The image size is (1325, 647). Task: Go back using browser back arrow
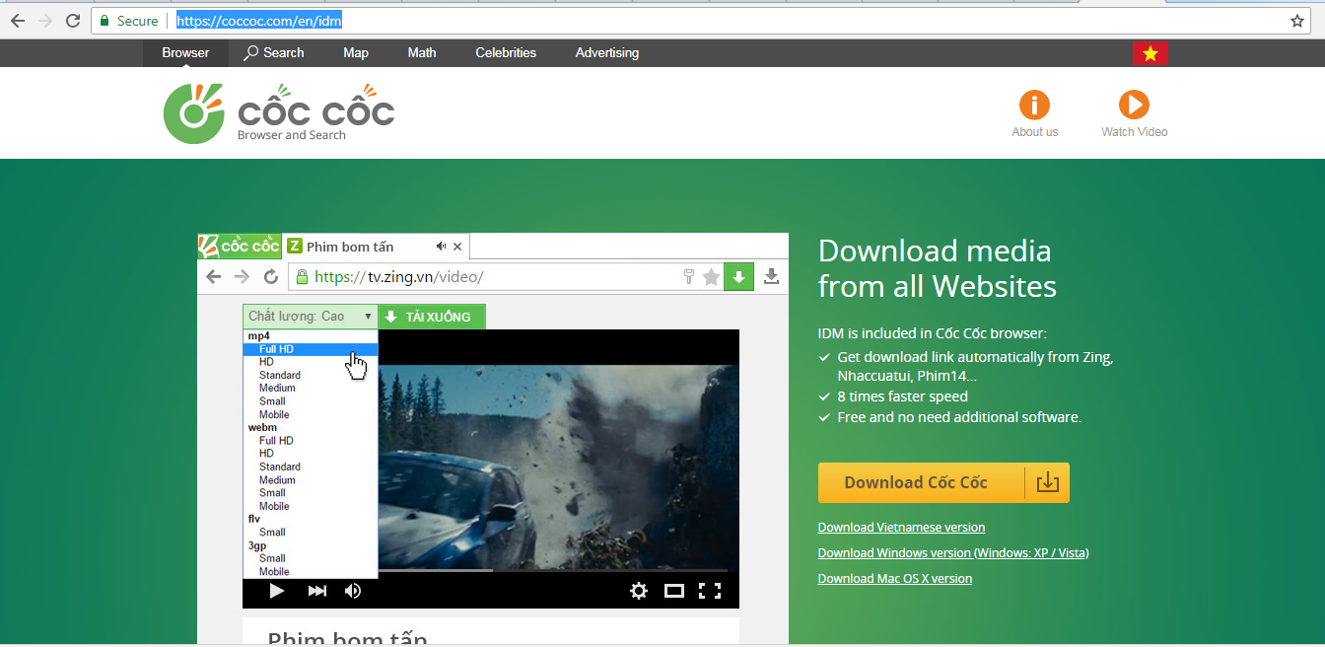click(18, 21)
